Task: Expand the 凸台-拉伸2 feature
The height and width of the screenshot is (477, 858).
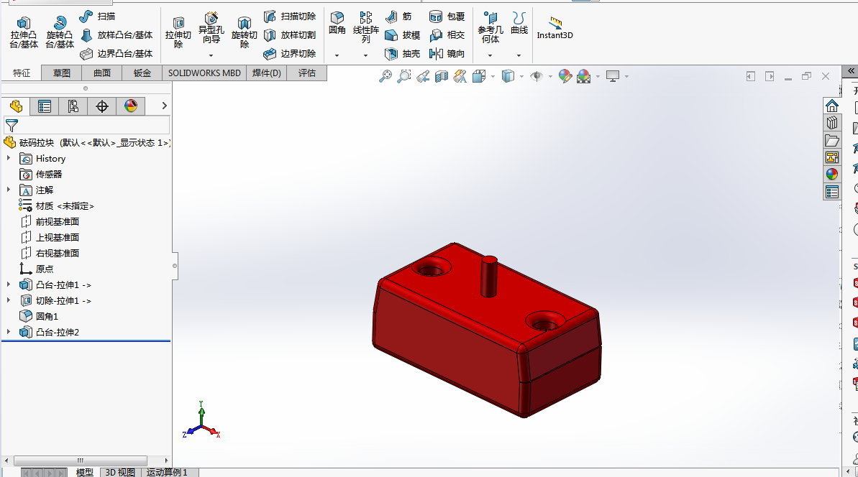Action: [8, 332]
